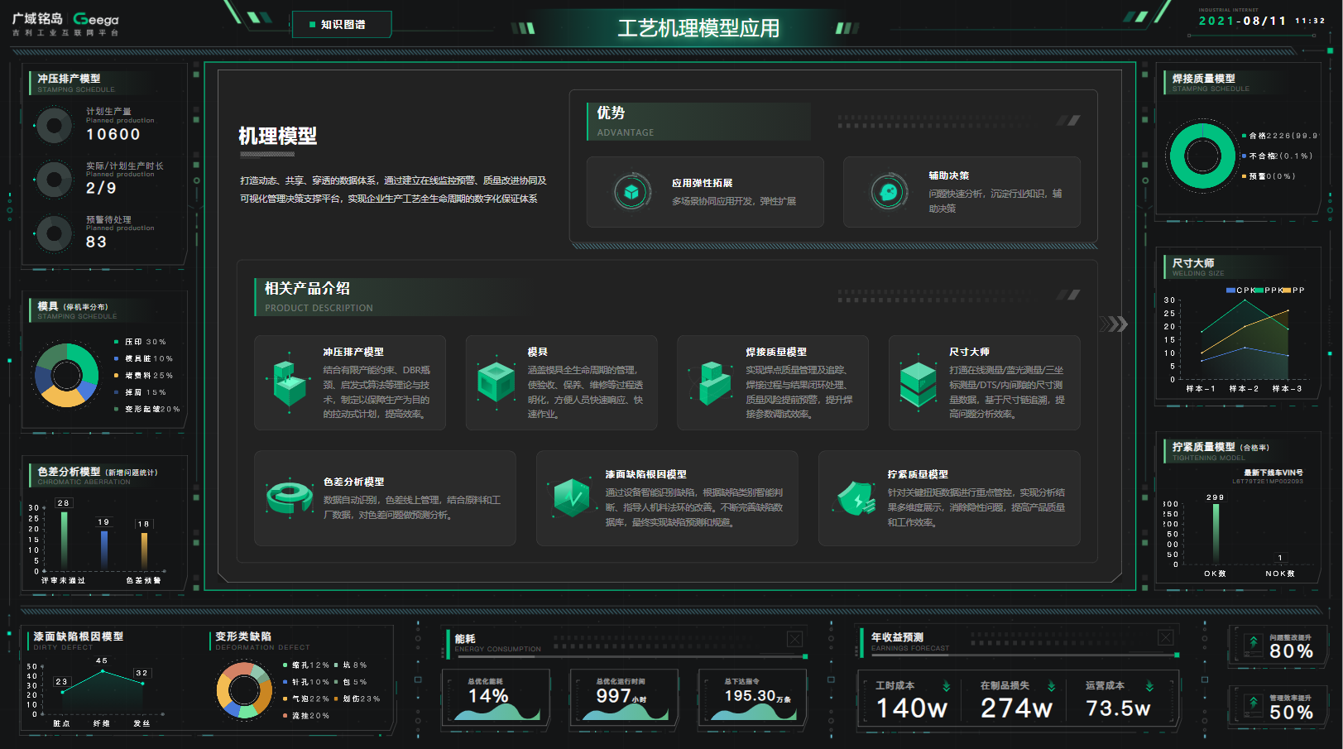This screenshot has height=749, width=1343.
Task: Click the down arrow beside 运营成本
Action: [x=1149, y=686]
